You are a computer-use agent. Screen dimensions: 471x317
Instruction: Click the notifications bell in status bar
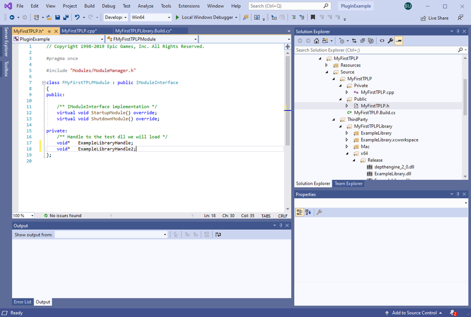tap(453, 313)
